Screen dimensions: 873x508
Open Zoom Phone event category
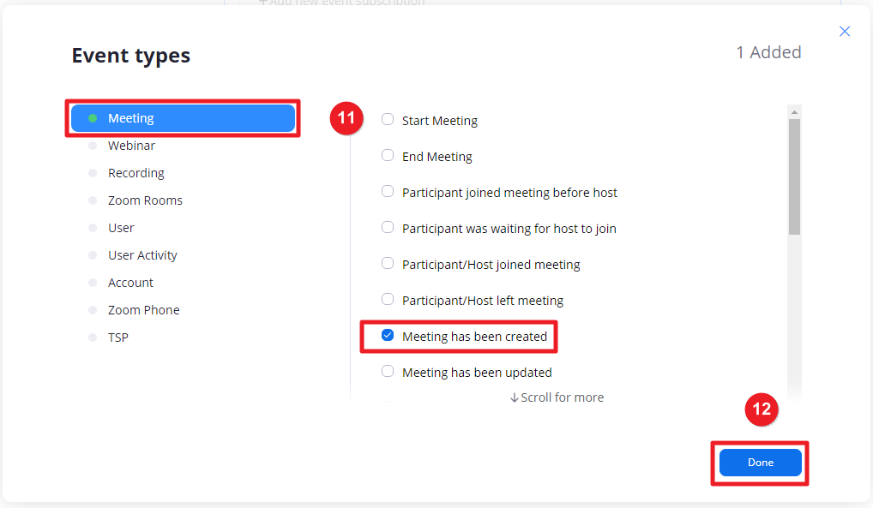(143, 310)
